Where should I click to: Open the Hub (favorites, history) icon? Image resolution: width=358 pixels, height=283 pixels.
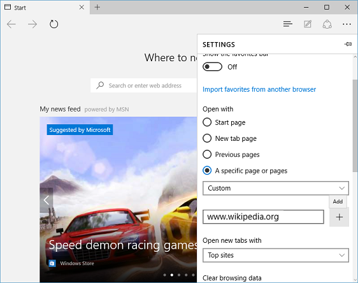click(288, 24)
